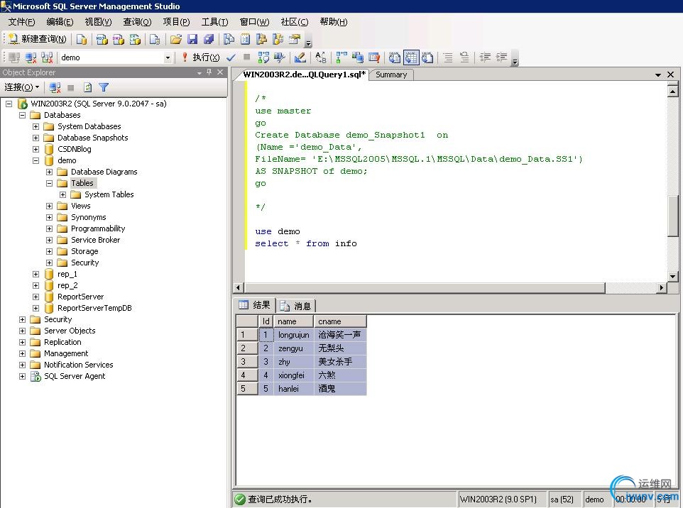The width and height of the screenshot is (683, 508).
Task: Open the Registered Servers window icon
Action: click(229, 39)
